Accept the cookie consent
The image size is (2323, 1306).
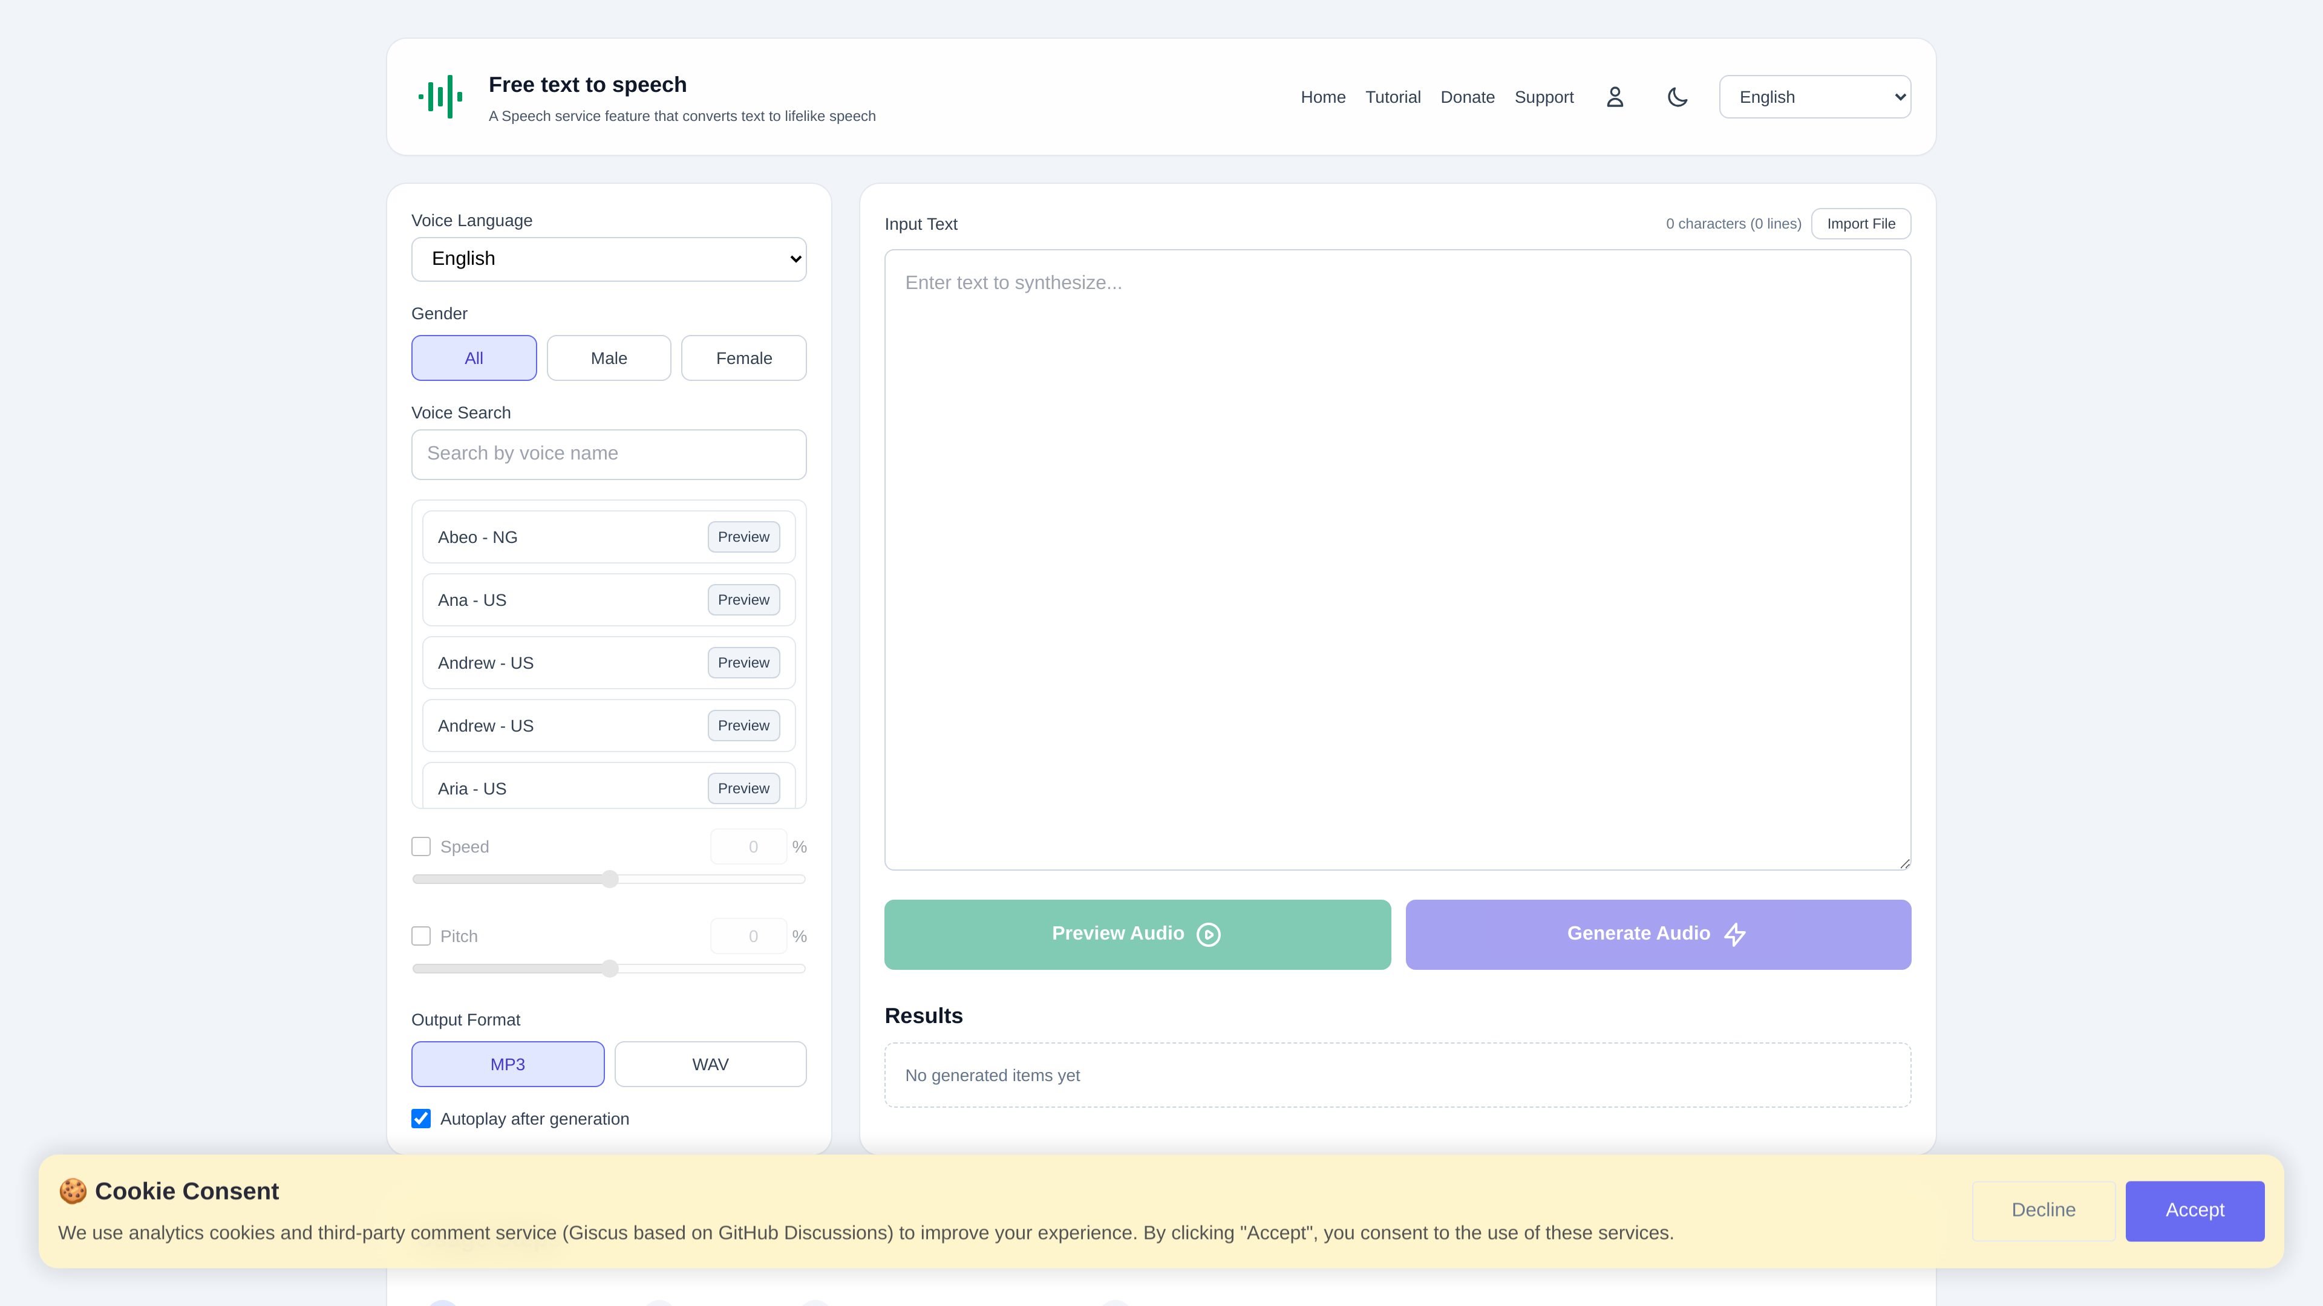coord(2194,1210)
